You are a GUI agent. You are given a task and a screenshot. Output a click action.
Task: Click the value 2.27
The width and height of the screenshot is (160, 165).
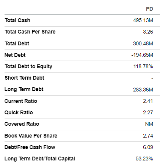click(148, 112)
